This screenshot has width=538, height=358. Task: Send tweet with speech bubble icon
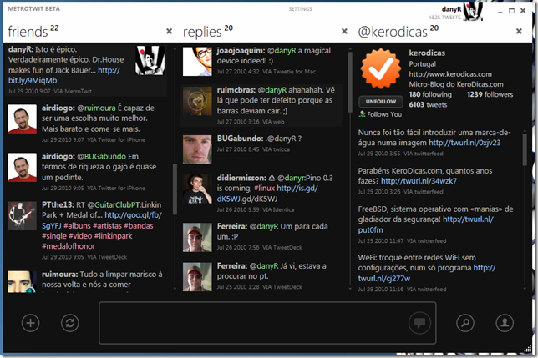(x=419, y=323)
